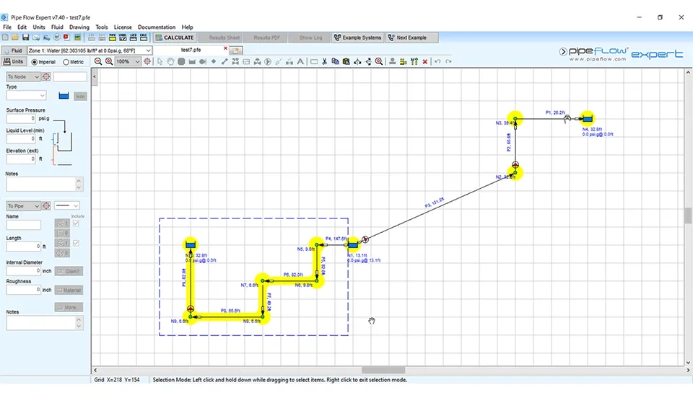Screen dimensions: 693x395
Task: Expand the zoom percentage dropdown
Action: (136, 62)
